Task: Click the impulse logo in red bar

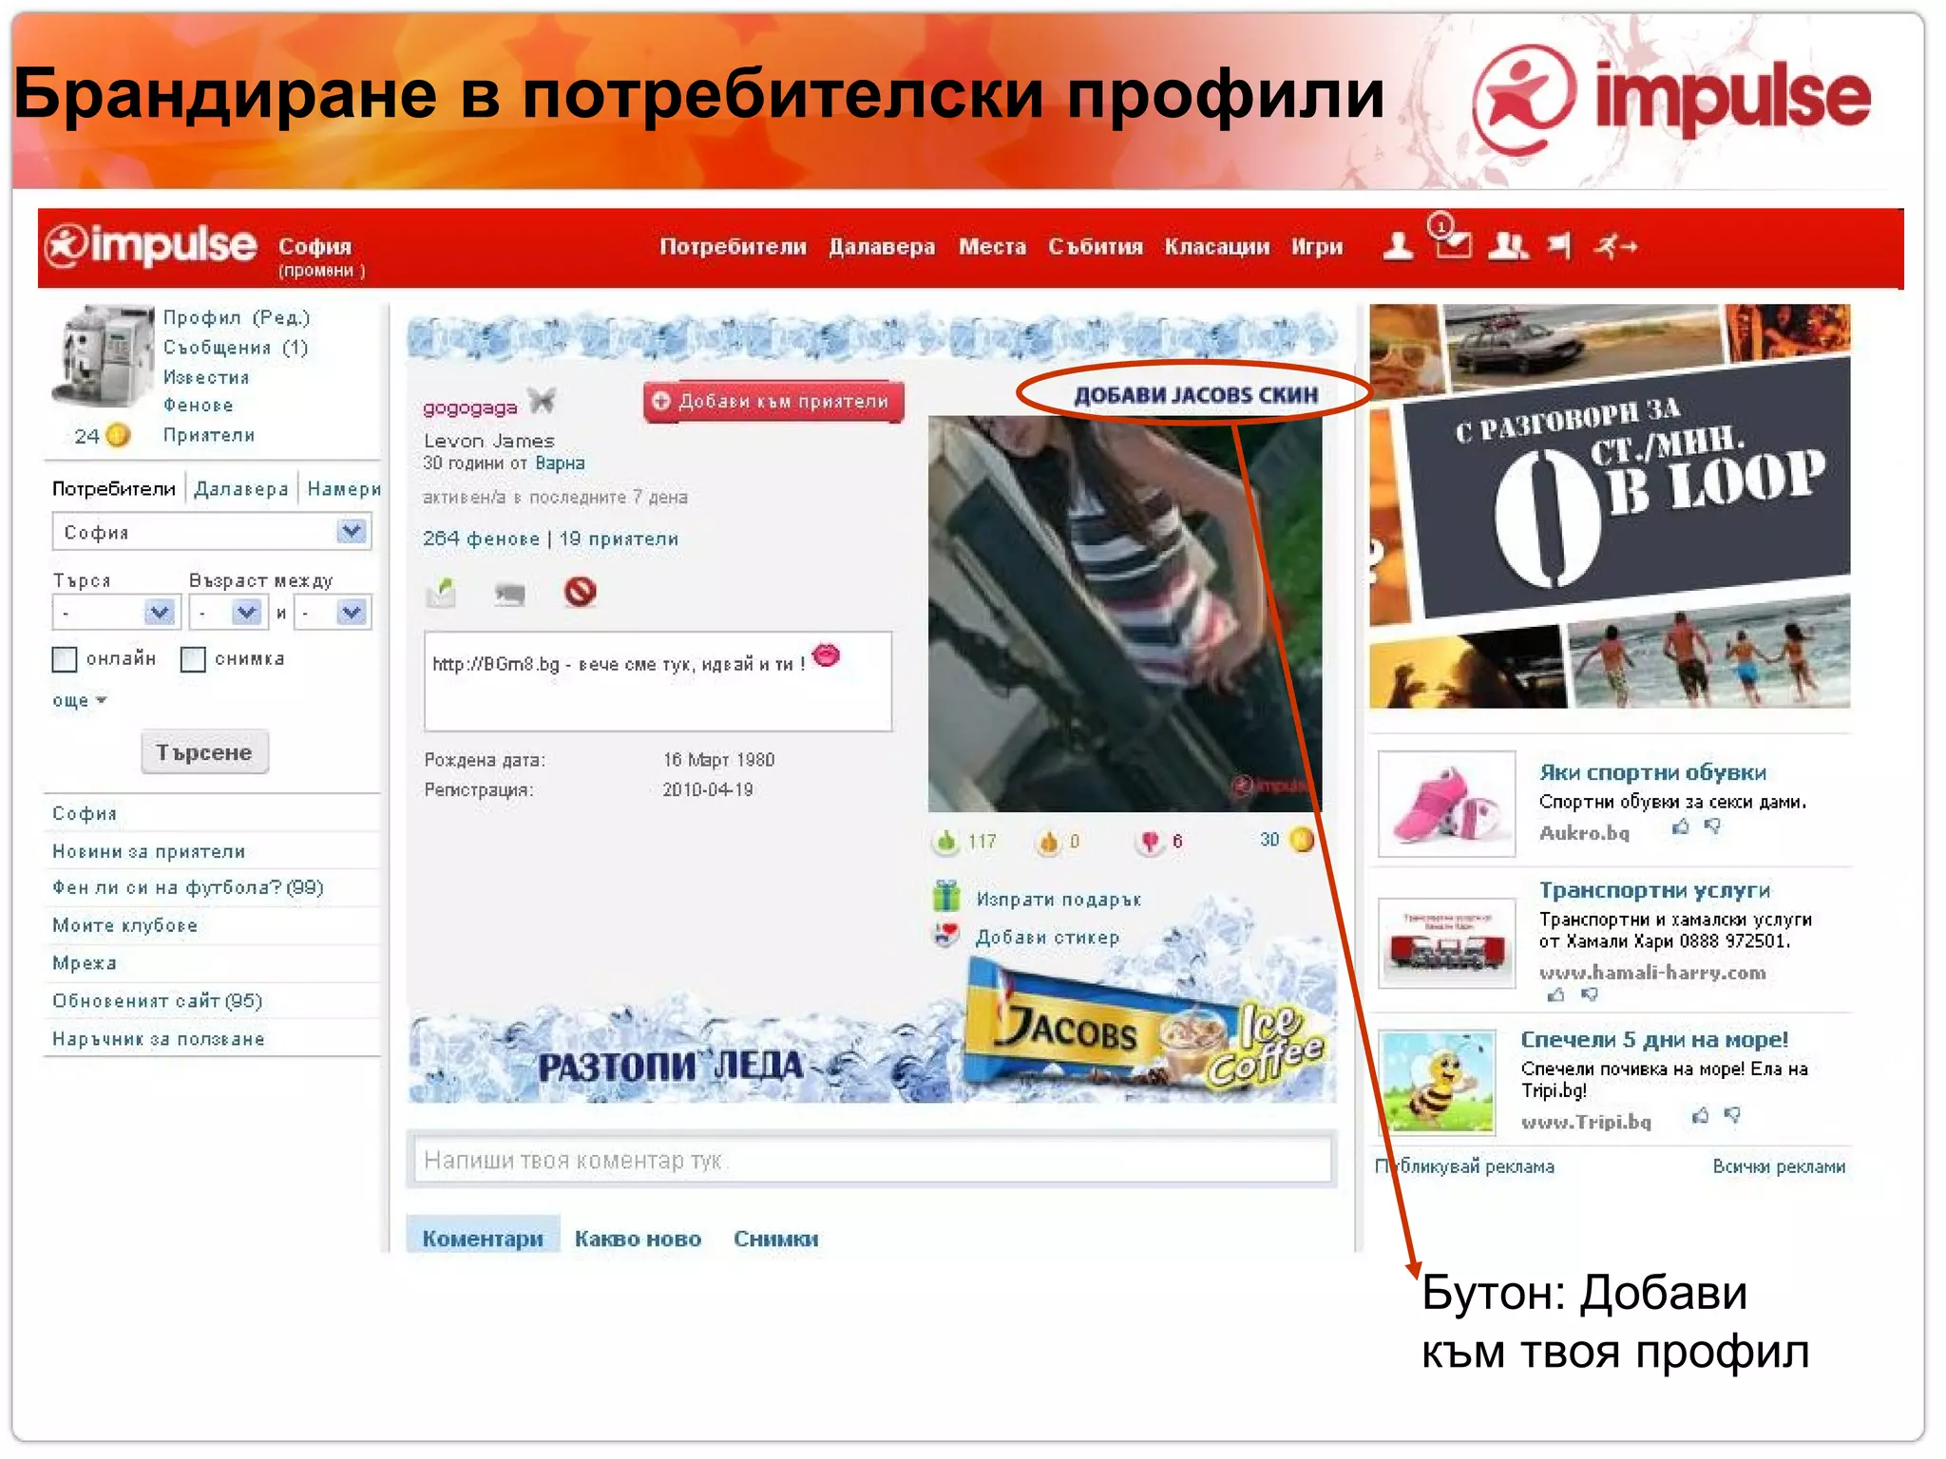Action: [x=151, y=246]
